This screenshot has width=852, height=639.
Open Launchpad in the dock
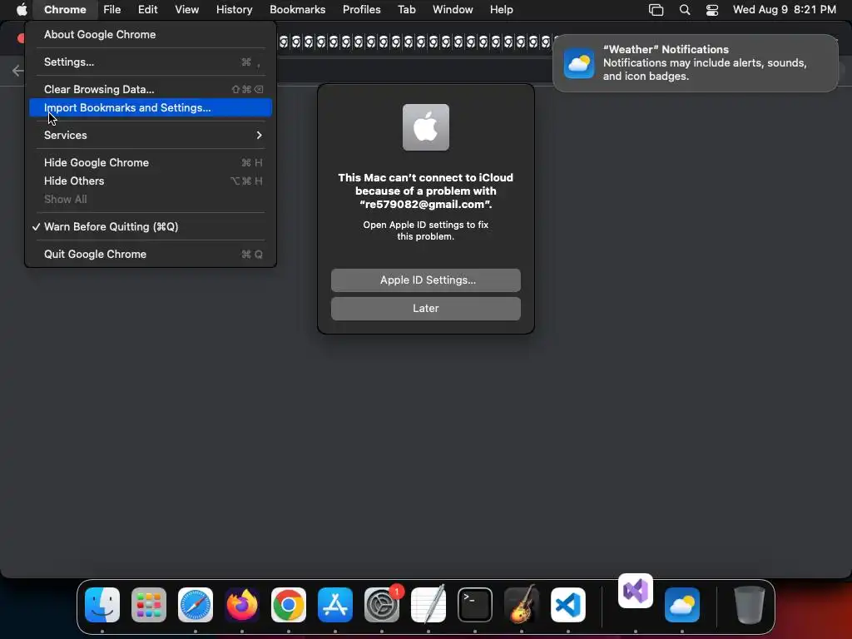[x=149, y=605]
